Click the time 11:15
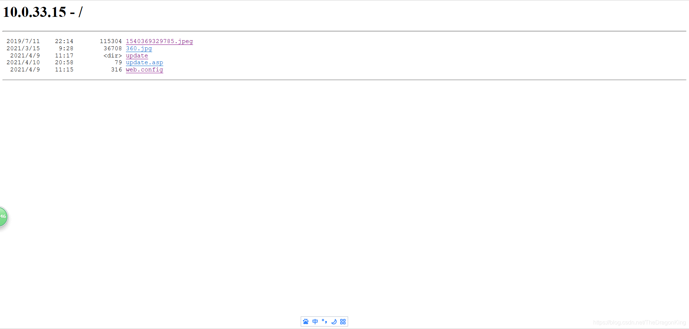 tap(64, 70)
